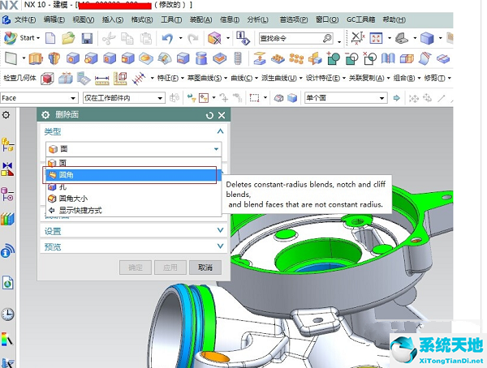This screenshot has height=368, width=487.
Task: Click the Copy icon
Action: [127, 38]
